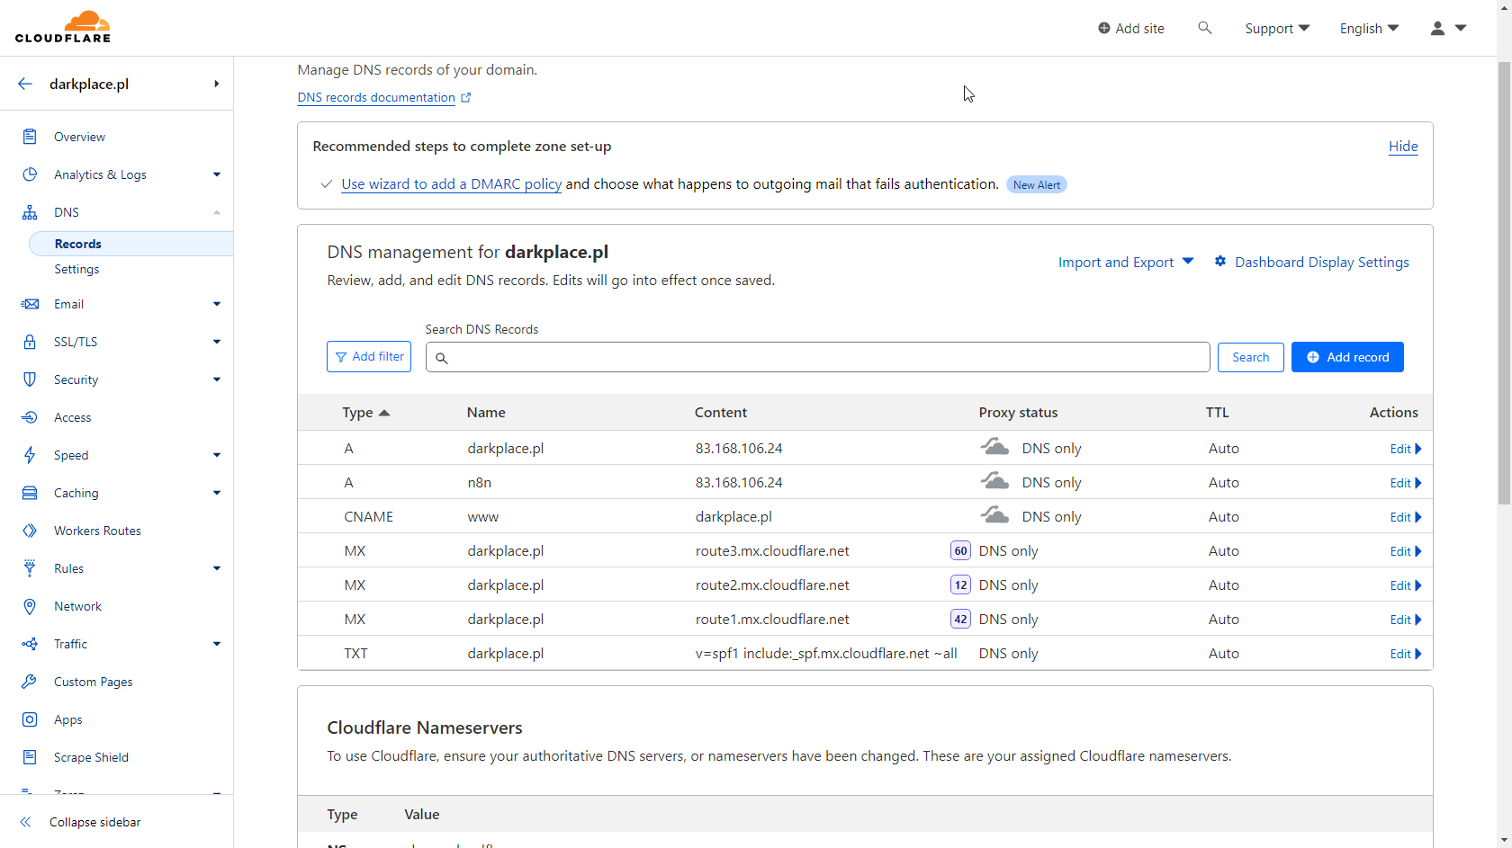
Task: Click the Access sidebar icon
Action: (30, 417)
